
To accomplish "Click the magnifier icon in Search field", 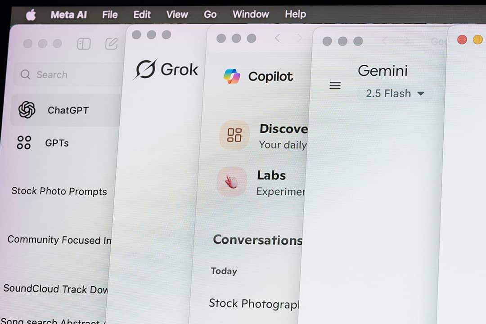I will 25,74.
